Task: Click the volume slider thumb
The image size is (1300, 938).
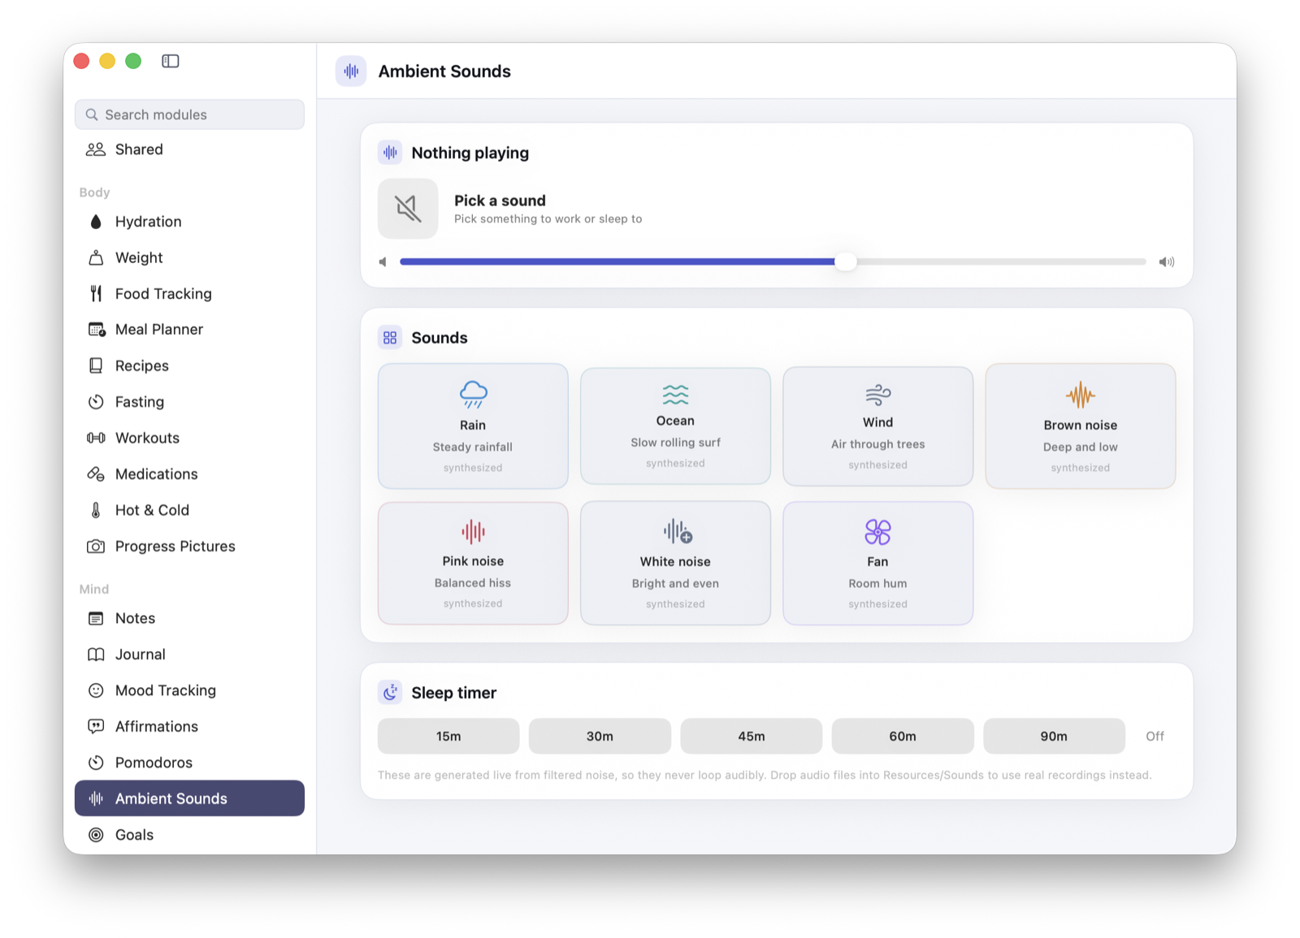Action: (x=846, y=262)
